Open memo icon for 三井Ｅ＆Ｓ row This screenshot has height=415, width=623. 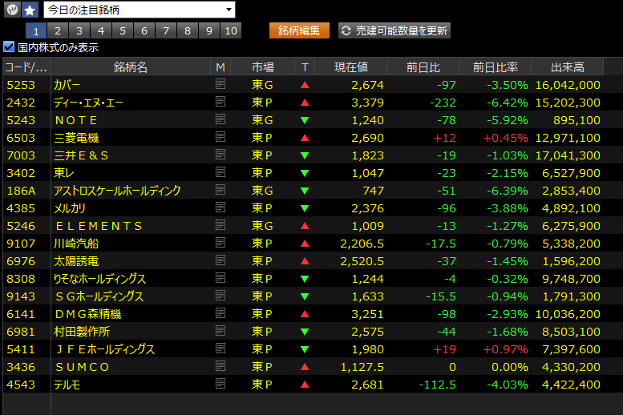pyautogui.click(x=220, y=155)
